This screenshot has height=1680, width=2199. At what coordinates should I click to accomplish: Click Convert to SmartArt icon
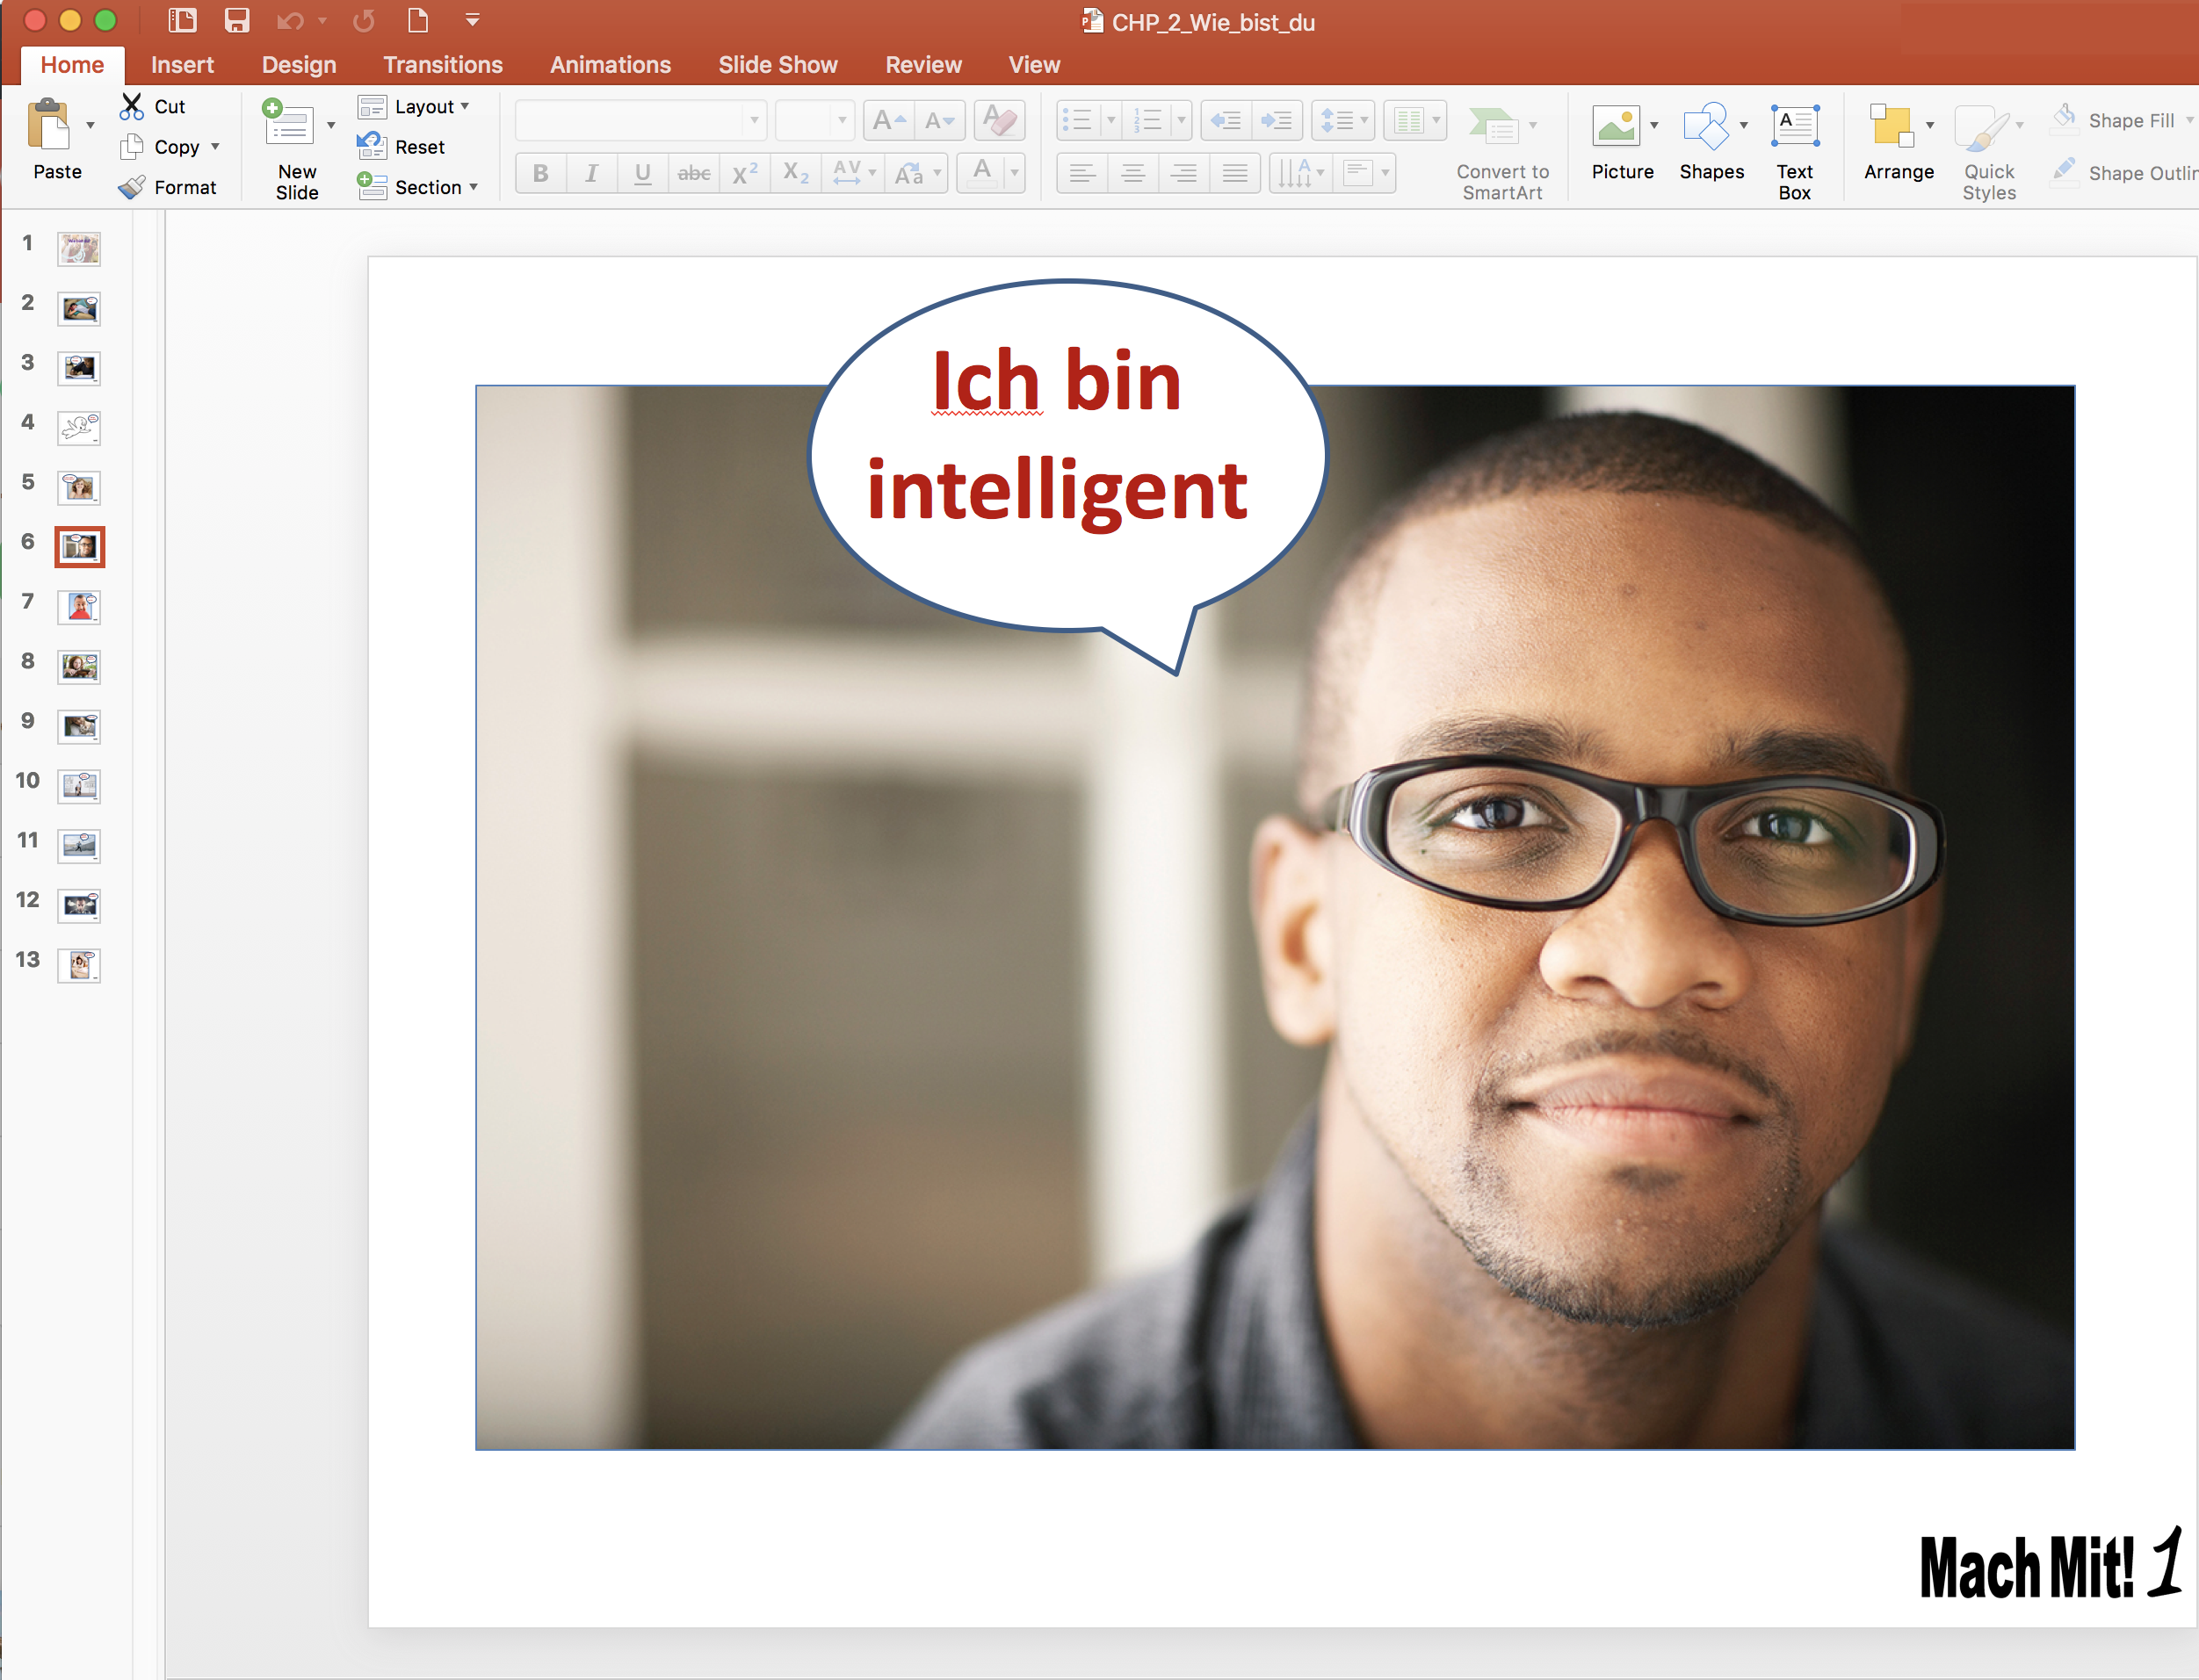tap(1494, 126)
